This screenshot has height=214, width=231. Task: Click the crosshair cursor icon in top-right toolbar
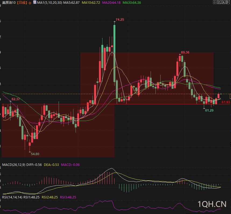coord(215,2)
